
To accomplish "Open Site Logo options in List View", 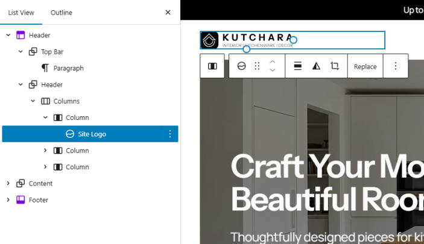I will point(170,134).
